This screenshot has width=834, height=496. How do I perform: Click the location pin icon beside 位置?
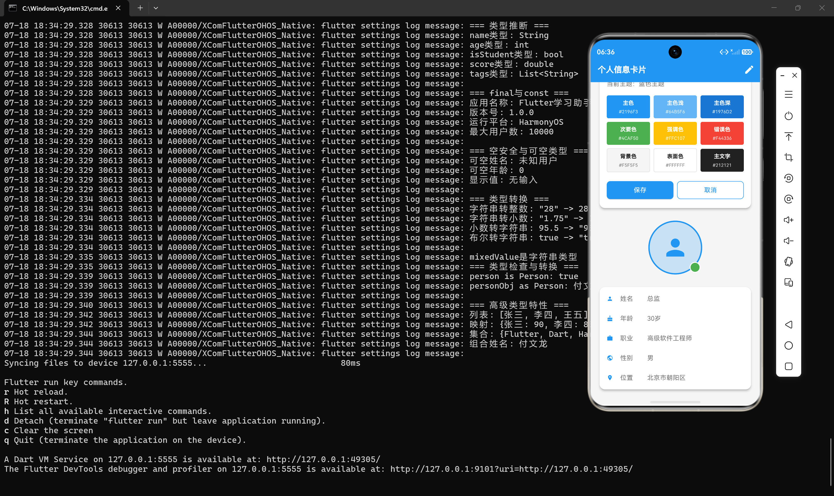pos(610,378)
